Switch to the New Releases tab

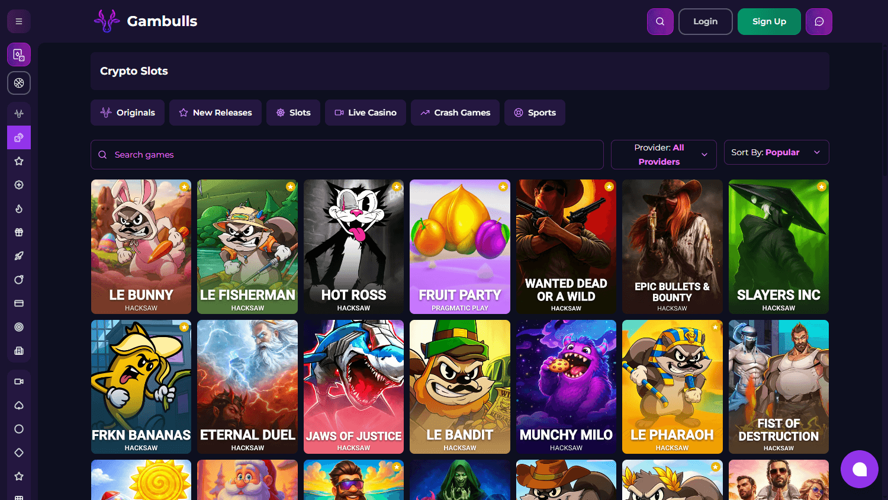pyautogui.click(x=215, y=113)
